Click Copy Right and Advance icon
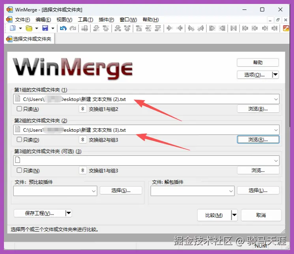The image size is (294, 254). click(x=191, y=28)
